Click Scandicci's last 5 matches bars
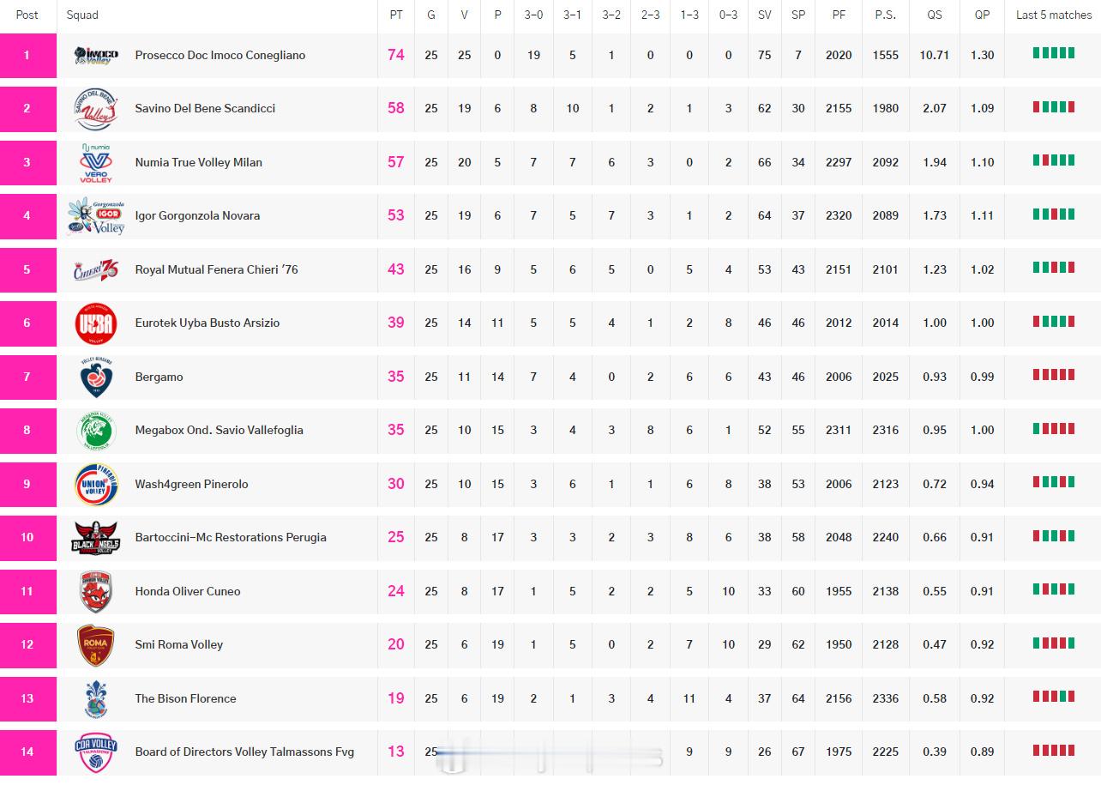This screenshot has width=1101, height=785. (1054, 106)
